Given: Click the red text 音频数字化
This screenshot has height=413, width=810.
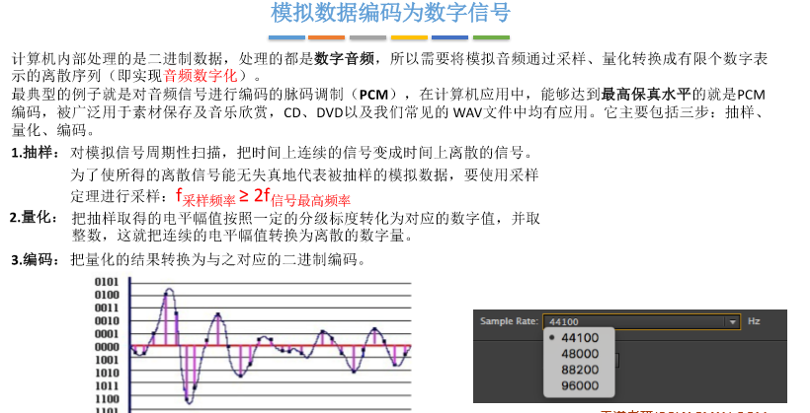Looking at the screenshot, I should click(201, 76).
